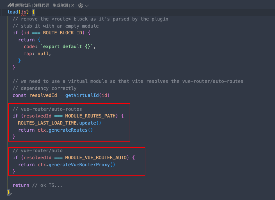The width and height of the screenshot is (275, 200).
Task: Click the MODULE_ROUTES_PATH constant
Action: (x=90, y=116)
